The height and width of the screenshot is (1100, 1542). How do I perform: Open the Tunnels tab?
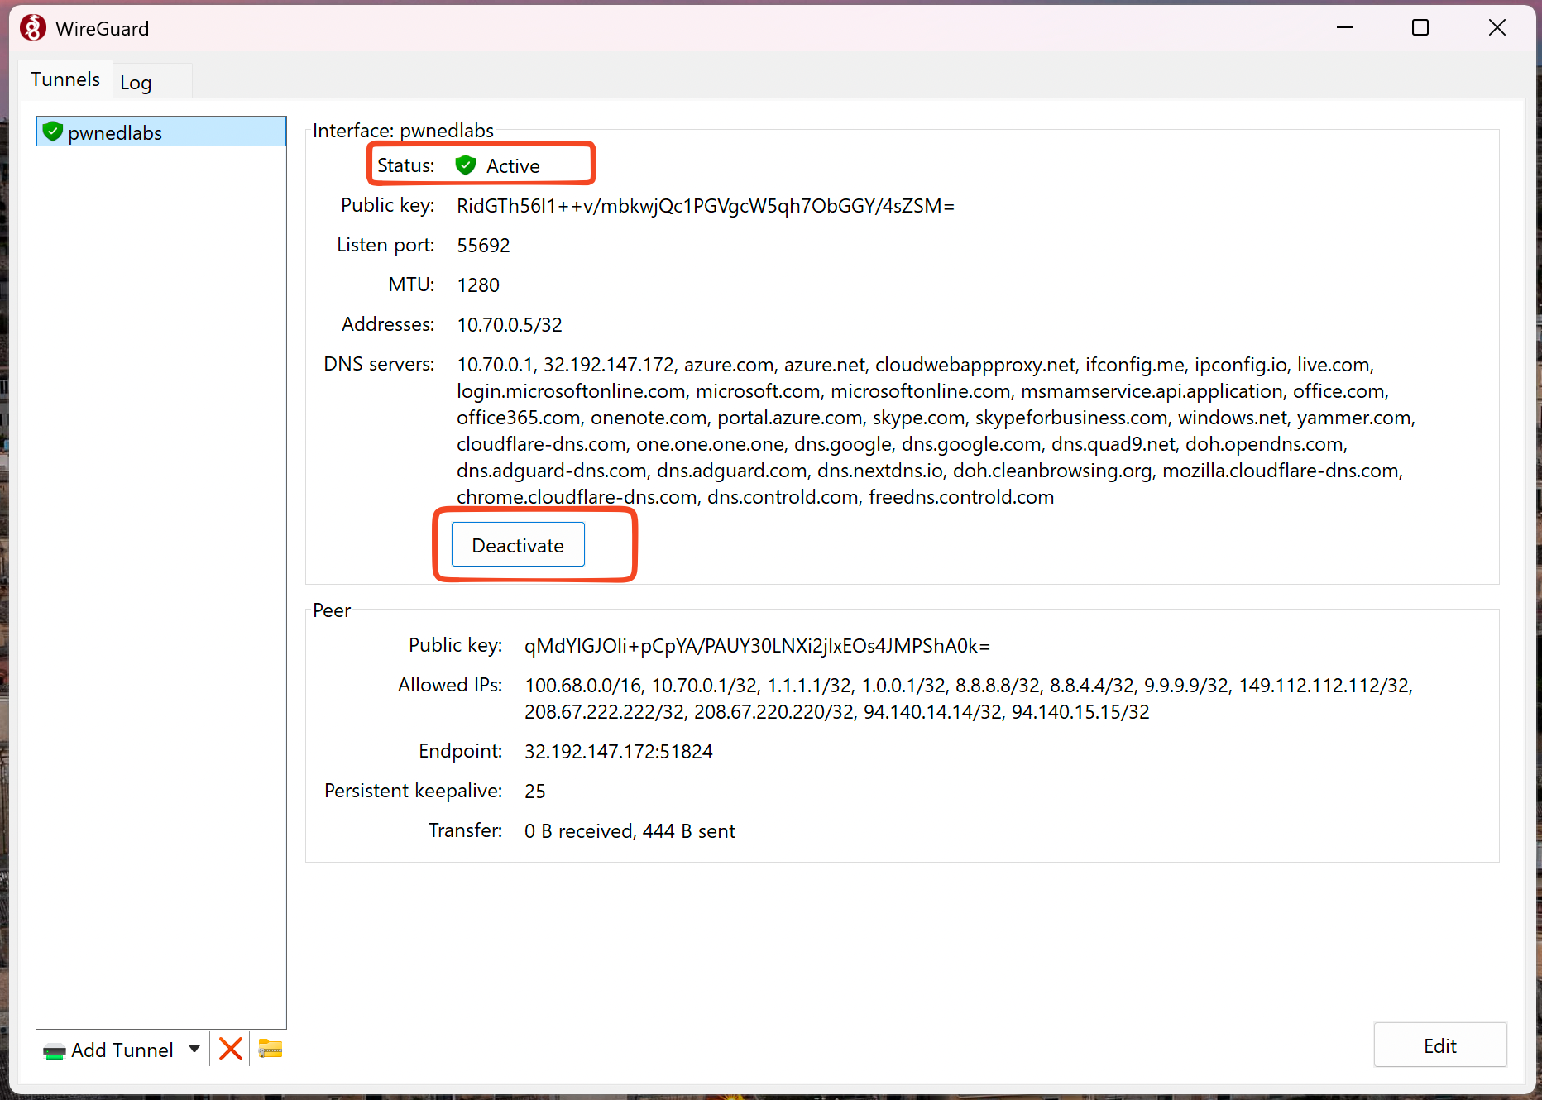click(x=65, y=79)
